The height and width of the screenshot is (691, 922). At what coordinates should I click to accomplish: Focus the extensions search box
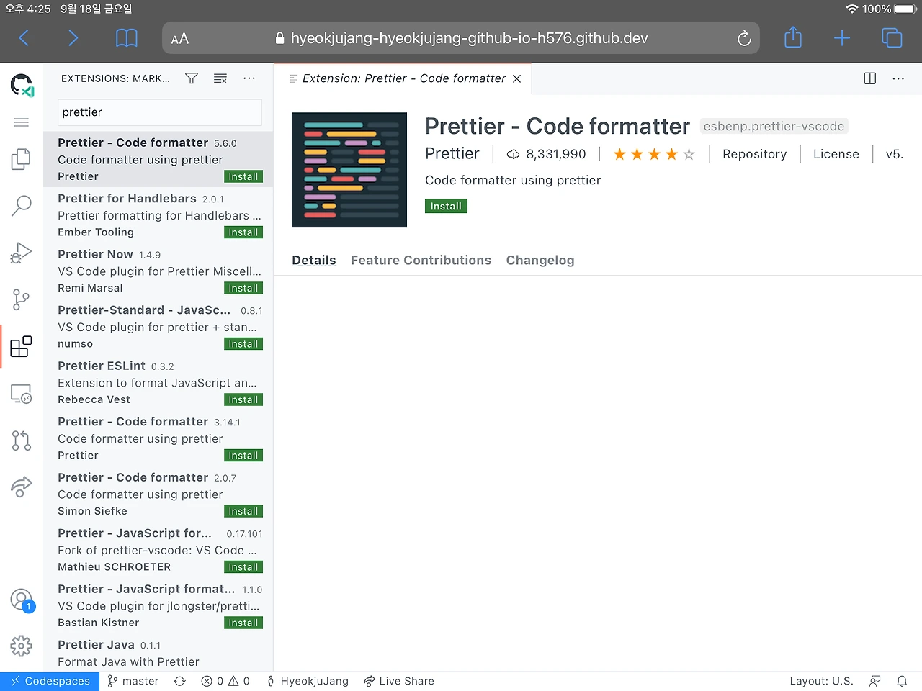click(x=160, y=112)
